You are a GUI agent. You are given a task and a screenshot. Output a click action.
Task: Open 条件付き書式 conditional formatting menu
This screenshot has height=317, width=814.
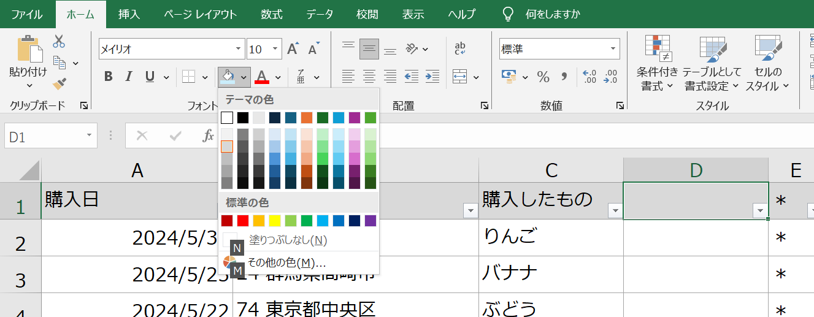(x=657, y=63)
